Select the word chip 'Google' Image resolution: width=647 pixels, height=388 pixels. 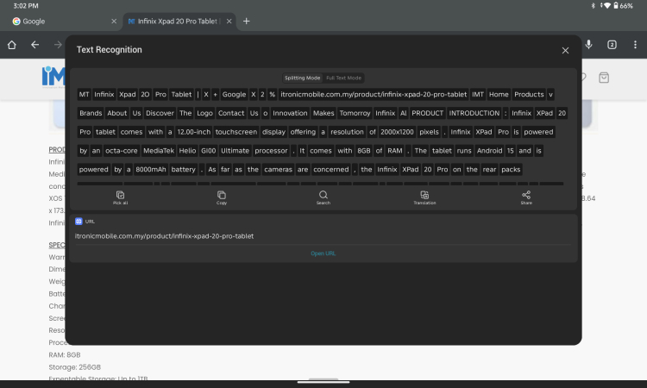point(234,95)
